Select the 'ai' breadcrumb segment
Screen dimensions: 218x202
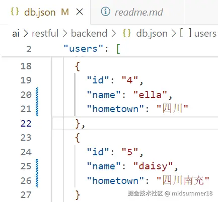pyautogui.click(x=16, y=33)
